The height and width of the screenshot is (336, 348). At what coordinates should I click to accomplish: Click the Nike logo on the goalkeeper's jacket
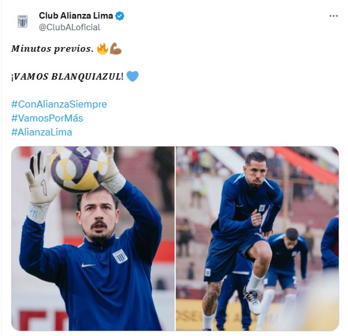coord(88,265)
